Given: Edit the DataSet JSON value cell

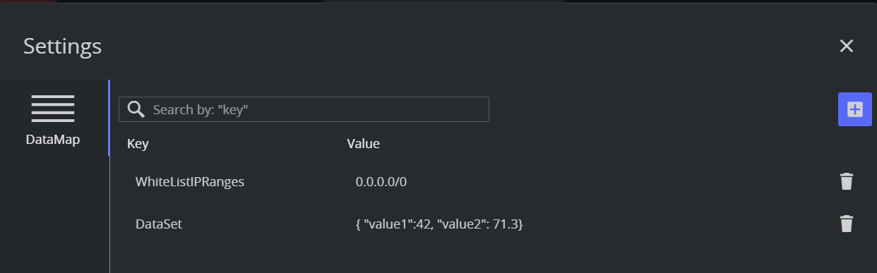Looking at the screenshot, I should [x=439, y=224].
